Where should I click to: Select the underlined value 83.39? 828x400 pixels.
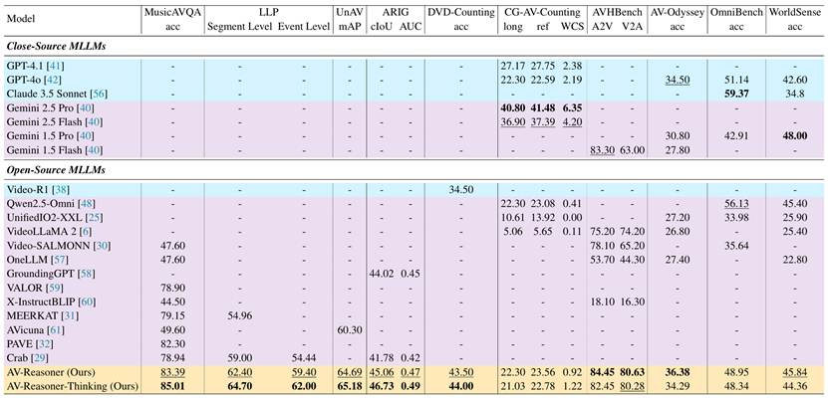pyautogui.click(x=173, y=372)
